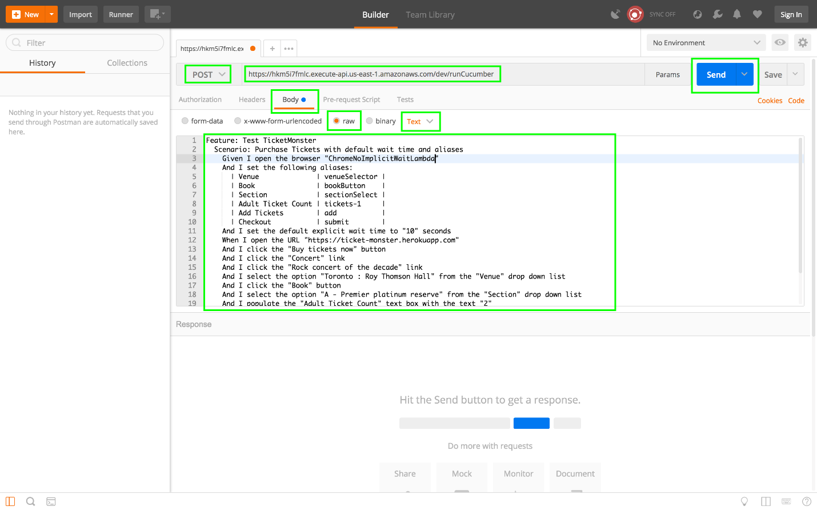
Task: Expand the No Environment selector
Action: (x=706, y=43)
